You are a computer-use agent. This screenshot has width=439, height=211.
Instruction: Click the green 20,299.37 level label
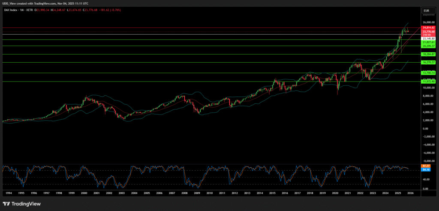pyautogui.click(x=428, y=46)
